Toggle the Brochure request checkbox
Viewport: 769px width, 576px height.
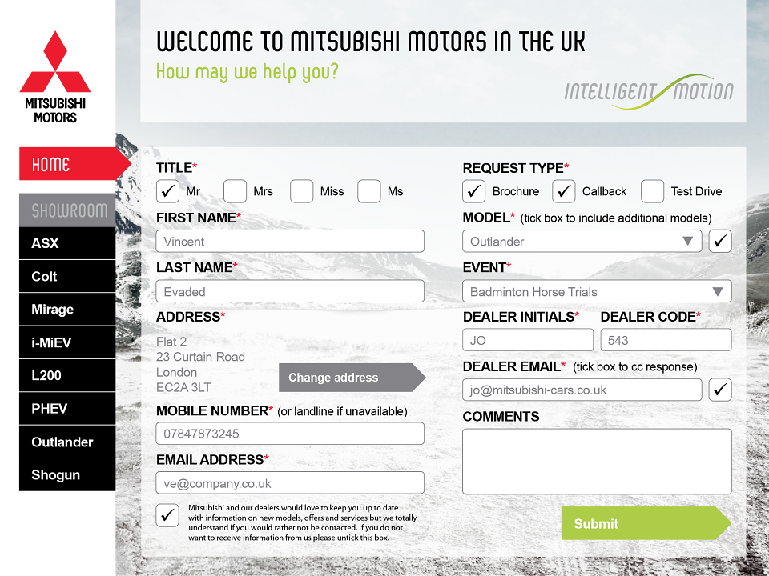point(473,191)
